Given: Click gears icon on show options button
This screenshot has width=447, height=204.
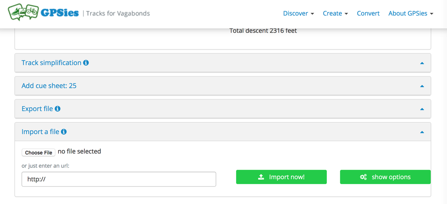Looking at the screenshot, I should [363, 177].
